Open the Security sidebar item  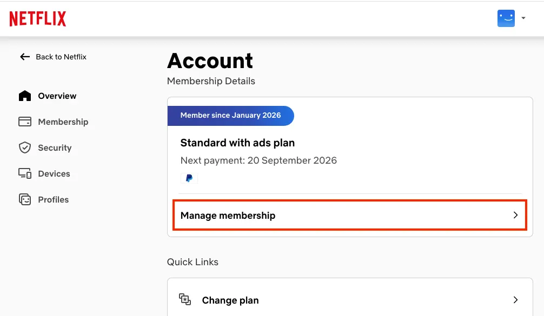tap(45, 147)
